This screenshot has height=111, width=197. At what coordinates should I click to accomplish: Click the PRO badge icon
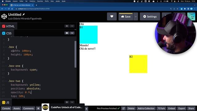(x=45, y=107)
